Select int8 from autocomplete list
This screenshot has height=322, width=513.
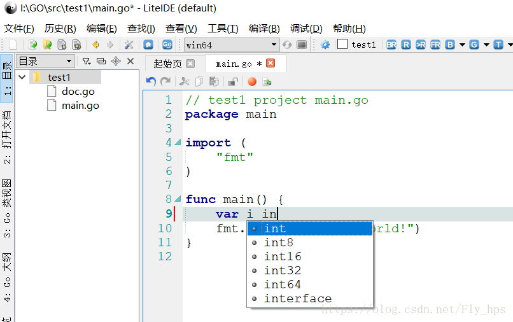310,242
